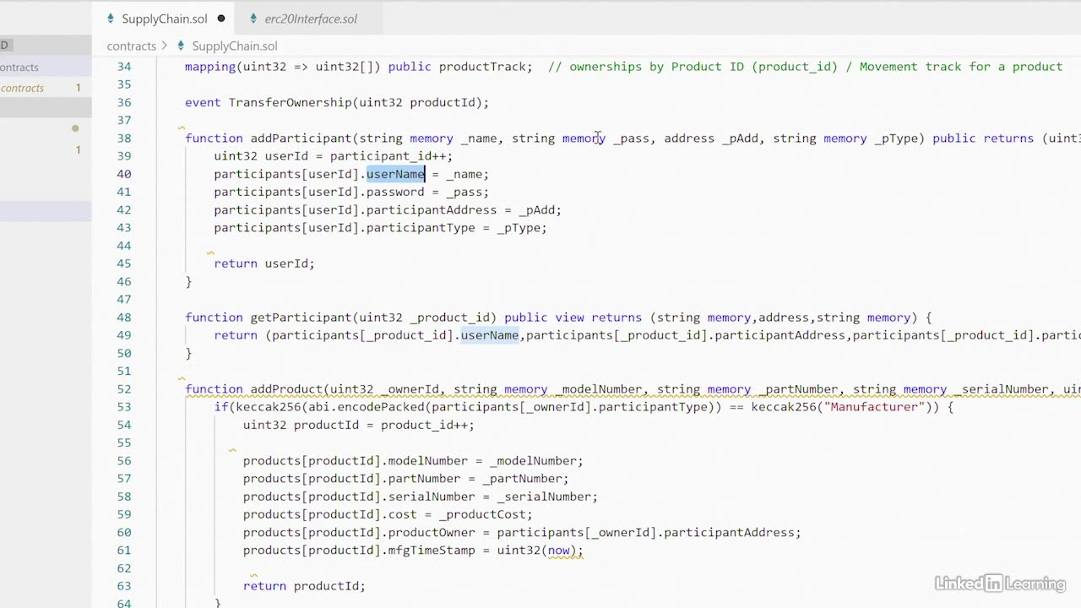Click the breadcrumb chevron after contracts
This screenshot has height=608, width=1081.
(166, 46)
